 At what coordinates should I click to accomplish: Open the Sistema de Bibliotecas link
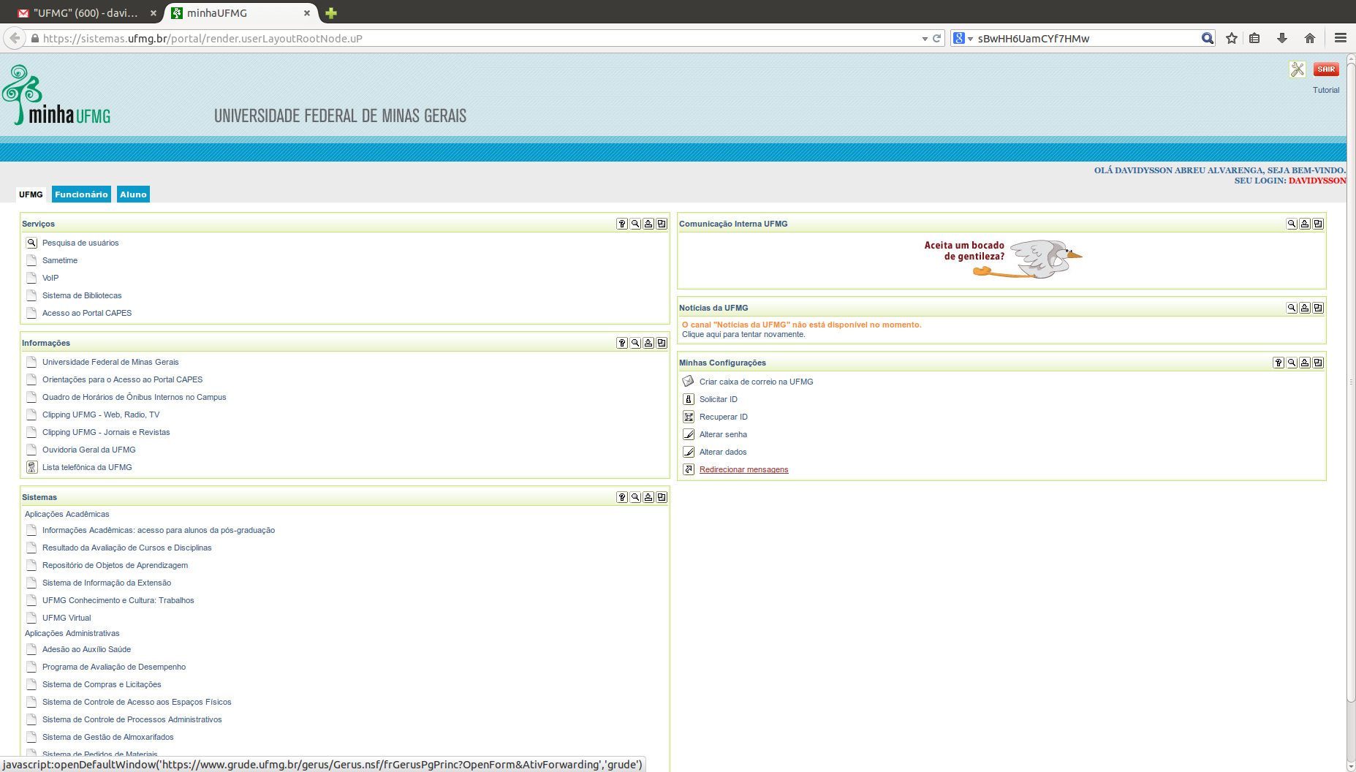82,295
